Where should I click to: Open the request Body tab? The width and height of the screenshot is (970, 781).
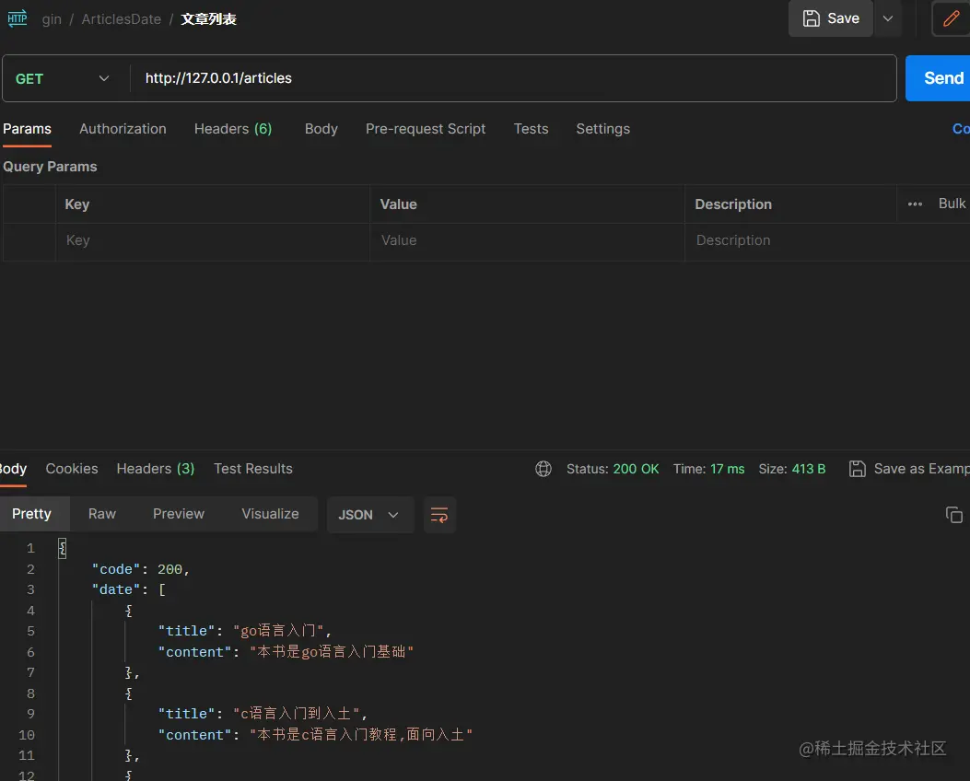321,129
